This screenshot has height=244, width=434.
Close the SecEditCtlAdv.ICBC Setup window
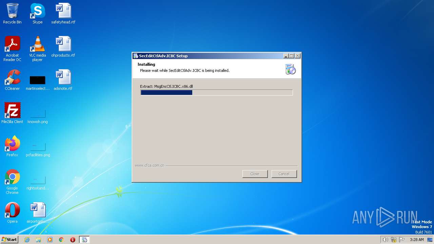coord(297,56)
